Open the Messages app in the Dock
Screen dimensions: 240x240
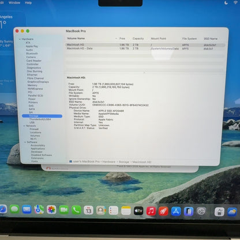tap(14, 209)
